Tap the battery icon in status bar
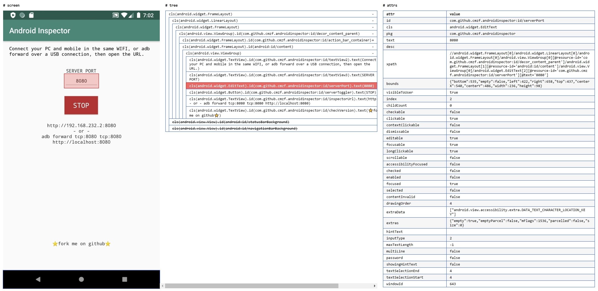 tap(139, 15)
